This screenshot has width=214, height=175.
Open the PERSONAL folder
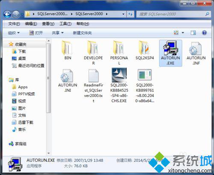(x=119, y=53)
